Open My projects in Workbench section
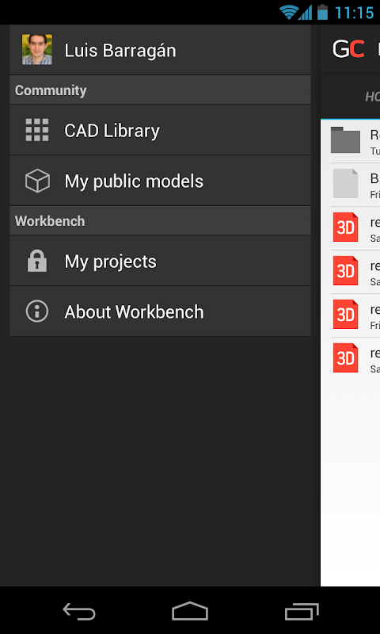 (161, 261)
